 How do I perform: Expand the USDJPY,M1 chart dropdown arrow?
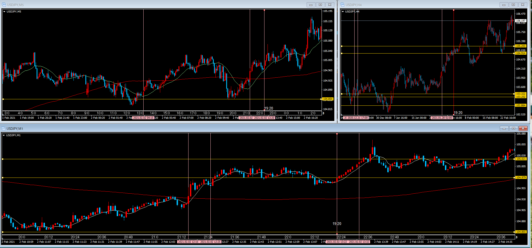click(x=4, y=135)
